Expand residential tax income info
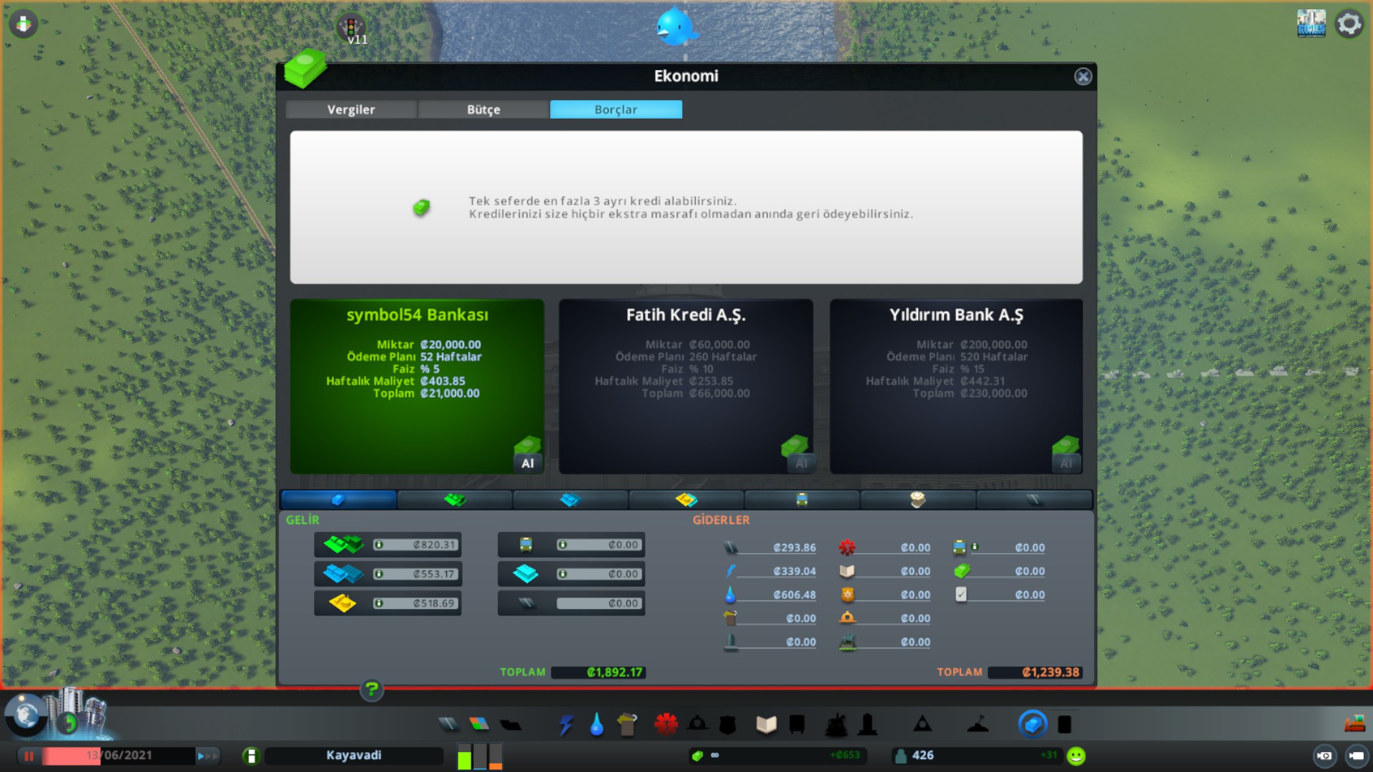 [x=379, y=545]
